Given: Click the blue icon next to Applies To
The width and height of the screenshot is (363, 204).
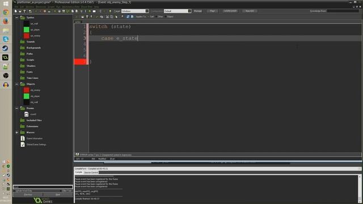Looking at the screenshot, I should tap(132, 16).
